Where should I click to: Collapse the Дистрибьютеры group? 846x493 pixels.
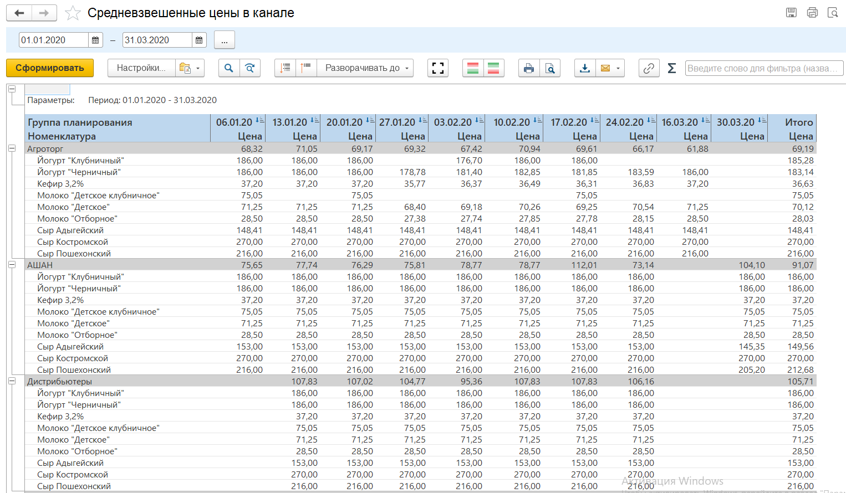(12, 381)
